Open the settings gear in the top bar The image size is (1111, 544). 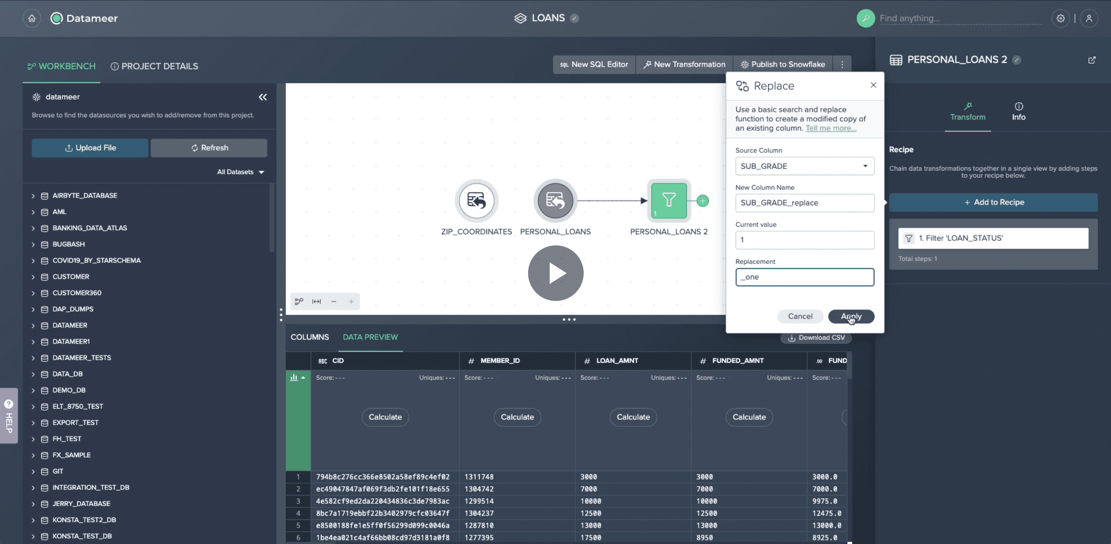(1061, 18)
